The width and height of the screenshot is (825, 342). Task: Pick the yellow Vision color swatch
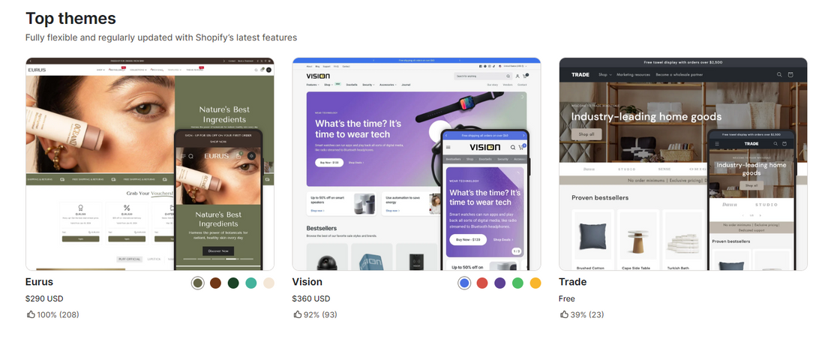535,283
